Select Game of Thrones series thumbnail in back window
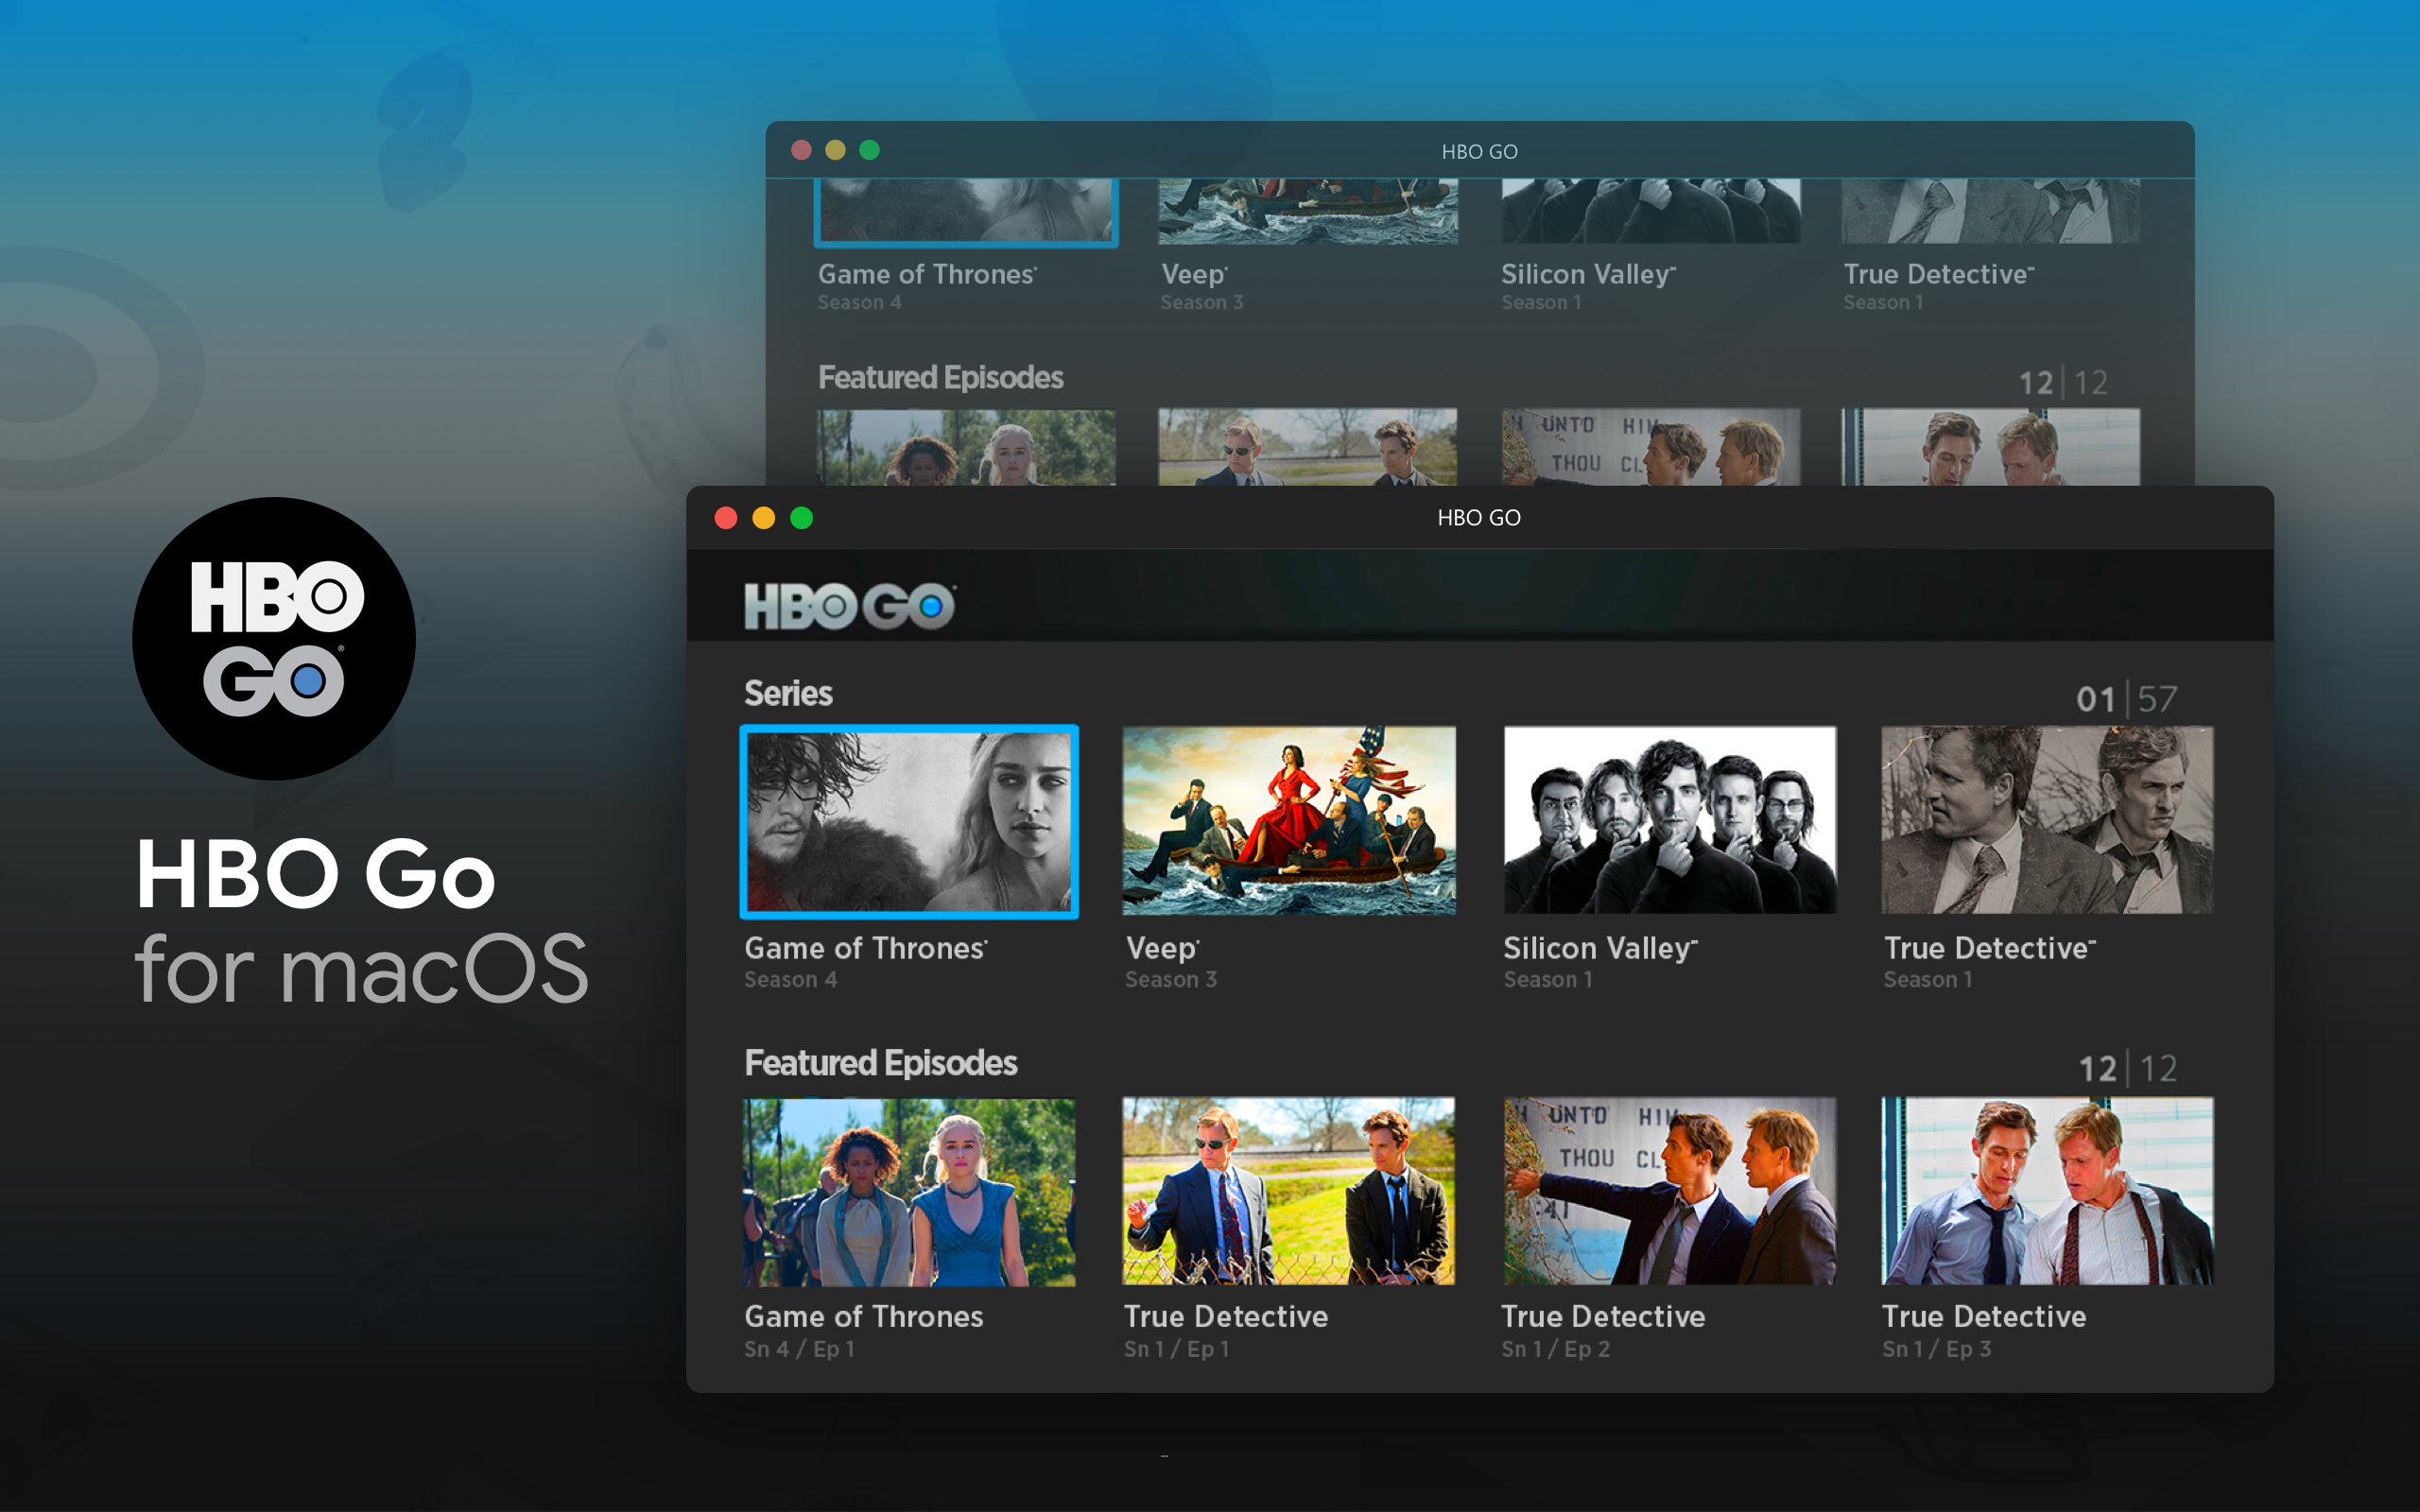The width and height of the screenshot is (2420, 1512). click(966, 212)
